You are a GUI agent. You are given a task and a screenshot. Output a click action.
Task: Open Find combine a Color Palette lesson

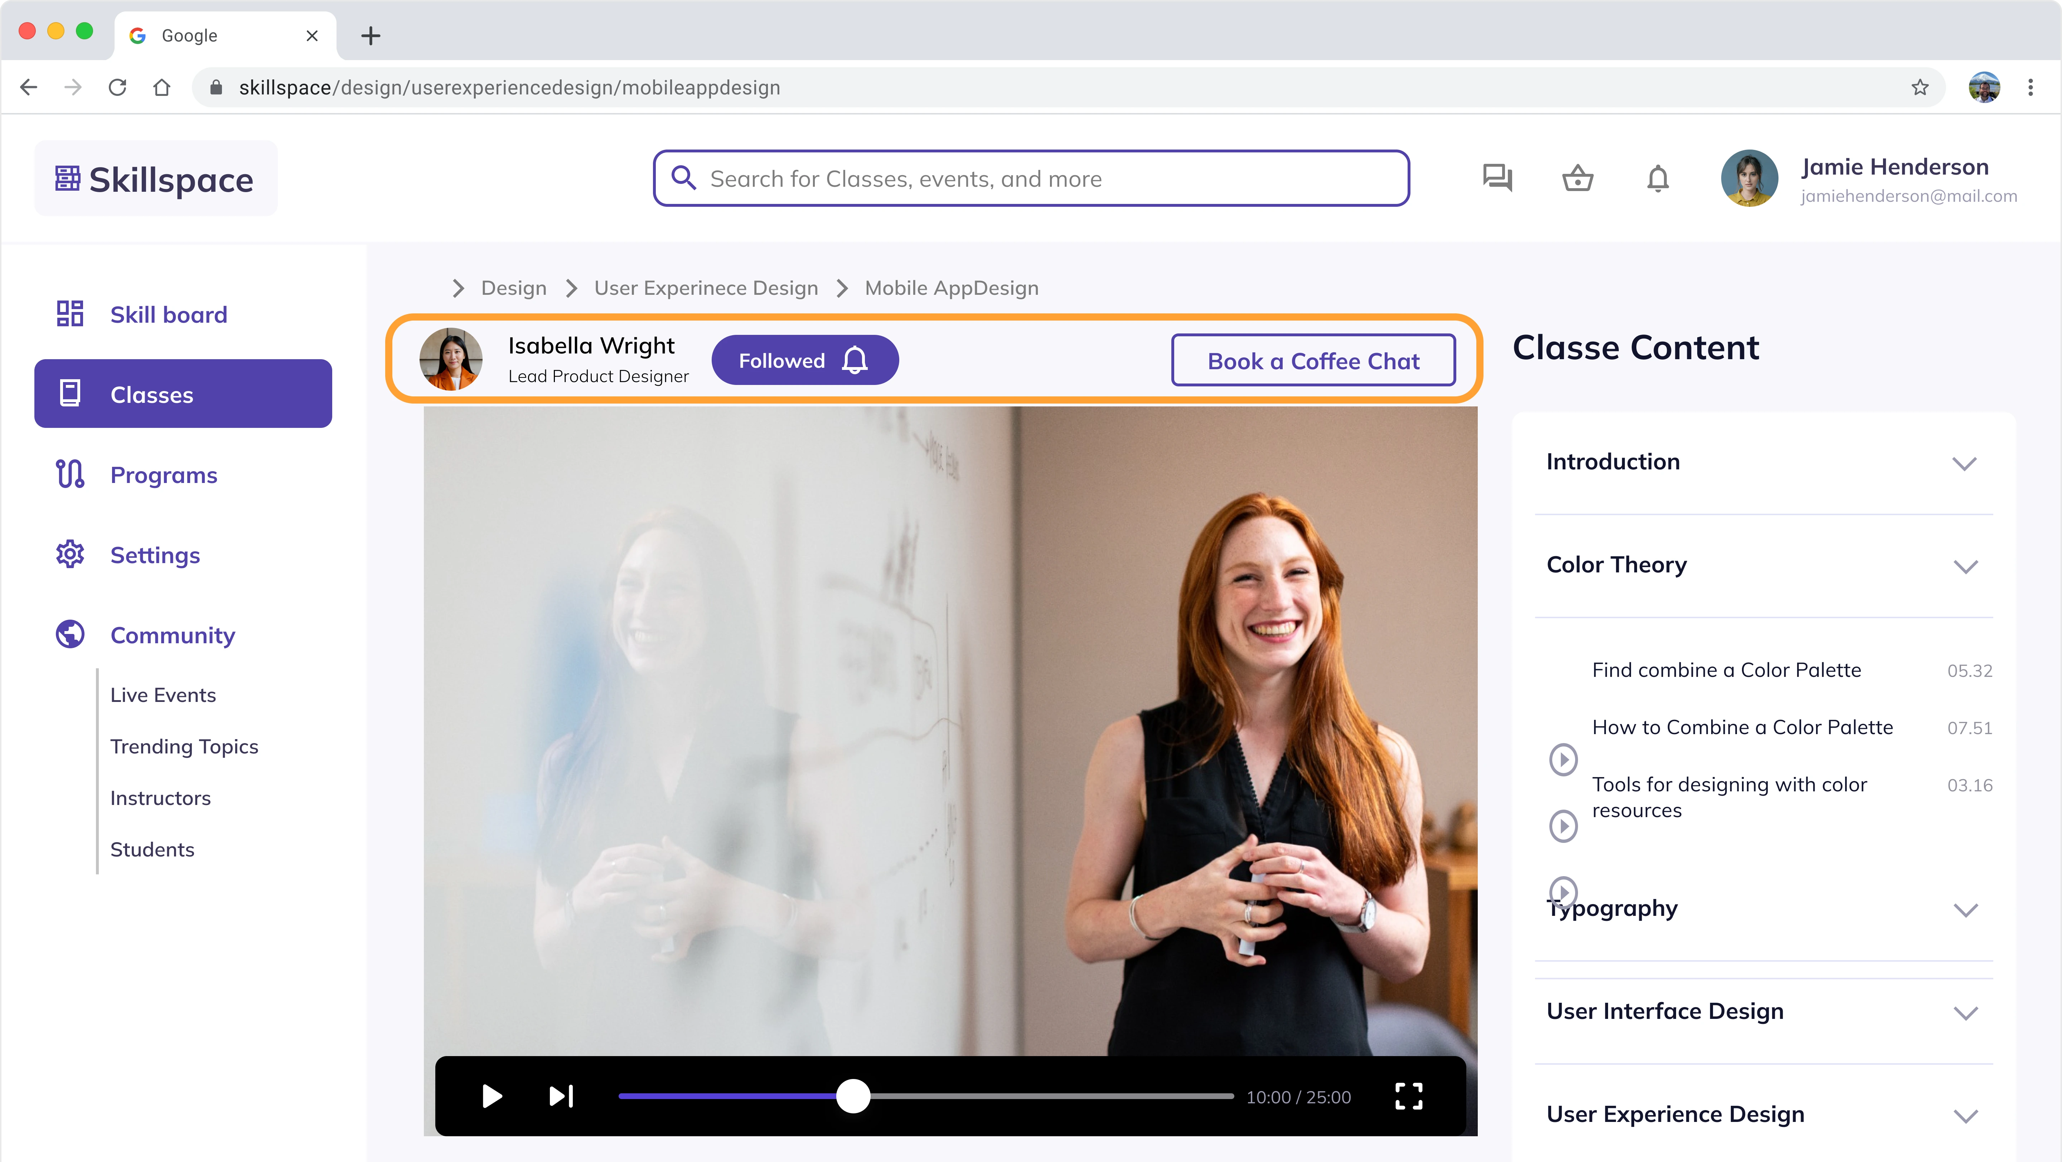1727,670
